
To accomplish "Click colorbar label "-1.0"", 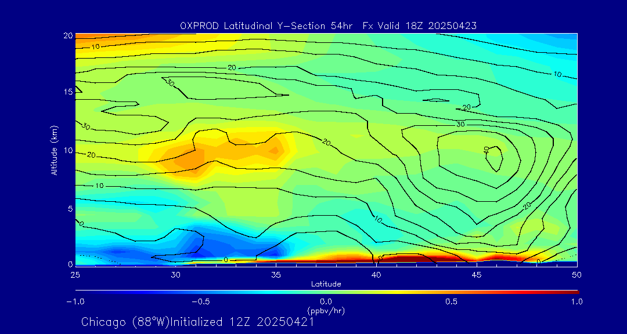I will click(75, 302).
